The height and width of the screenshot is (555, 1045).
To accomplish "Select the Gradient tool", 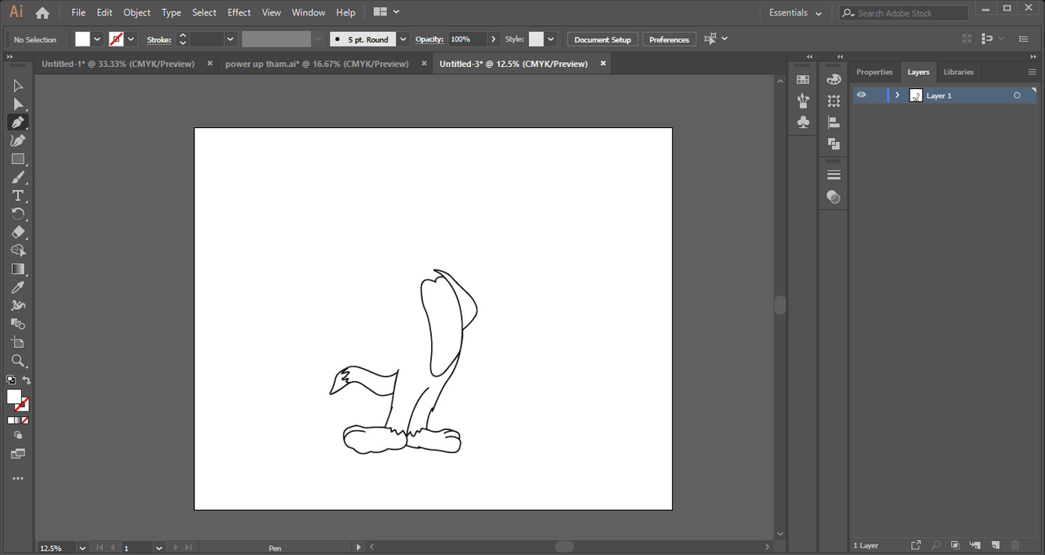I will coord(18,269).
